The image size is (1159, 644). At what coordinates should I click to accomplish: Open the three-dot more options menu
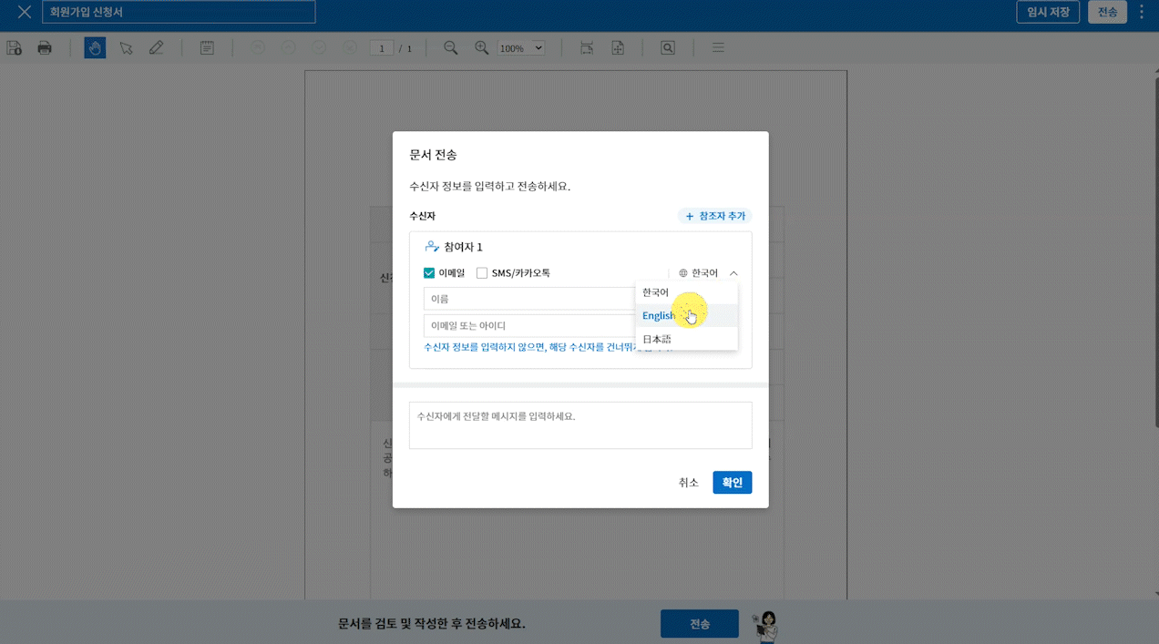pos(1142,12)
